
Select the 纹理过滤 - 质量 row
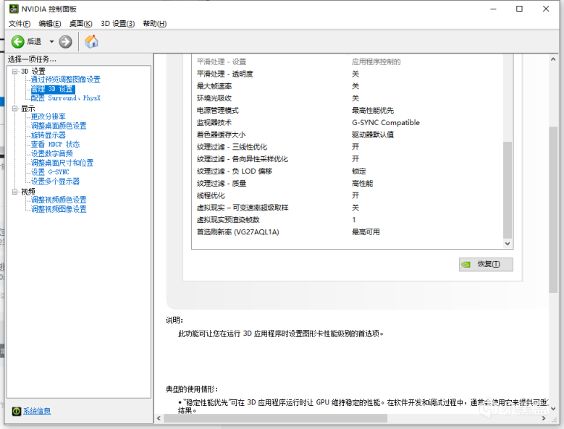[x=348, y=184]
